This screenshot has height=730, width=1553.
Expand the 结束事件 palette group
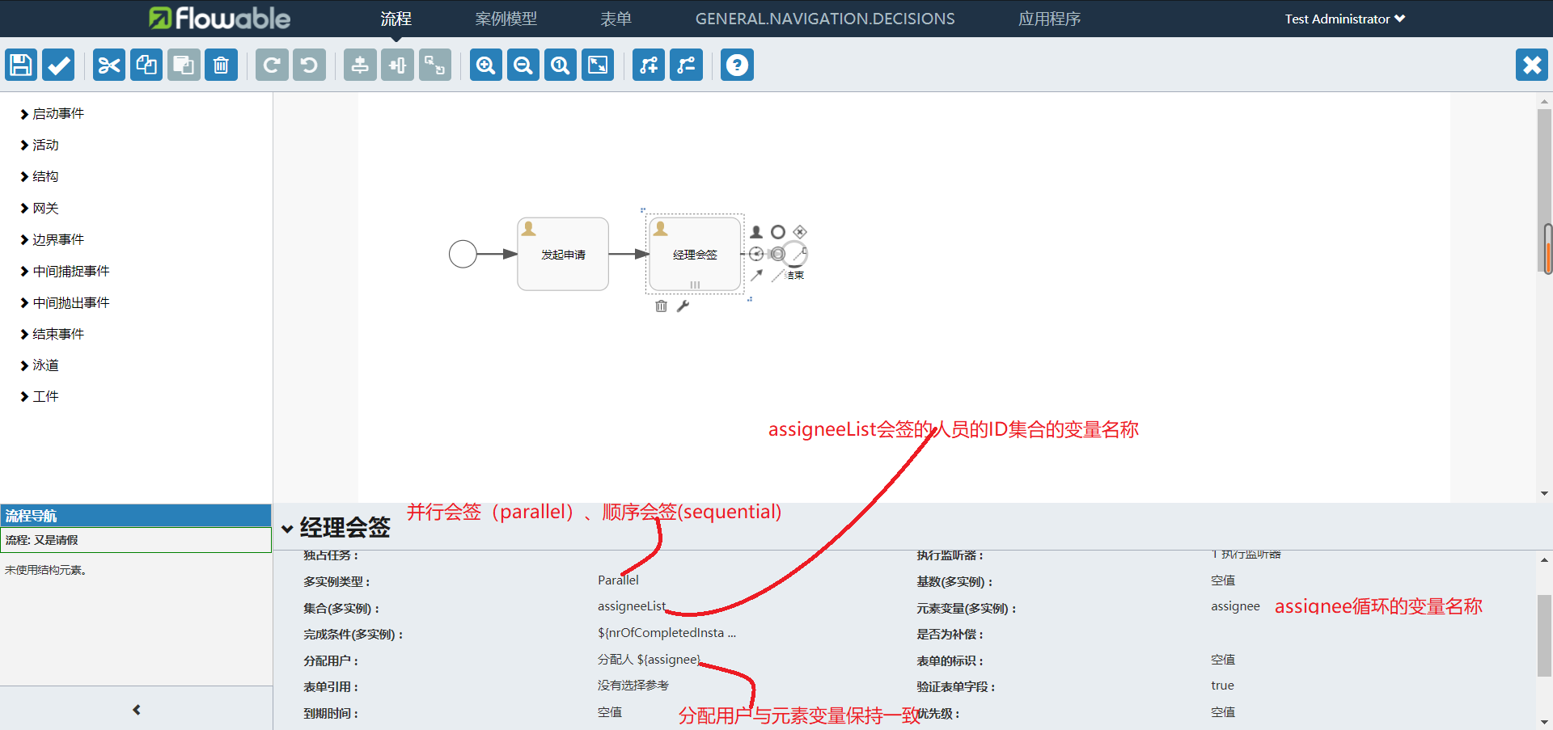52,334
